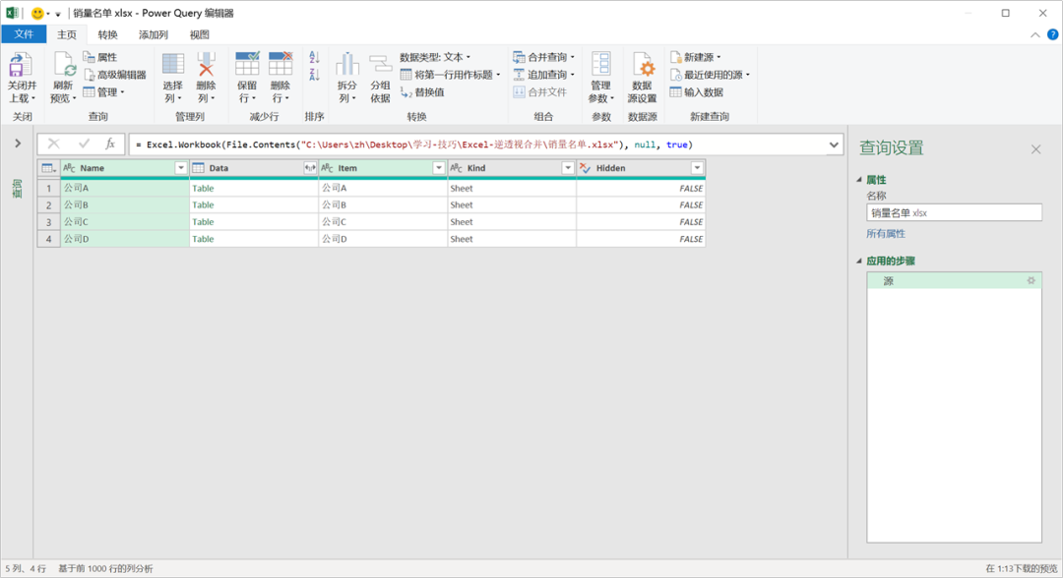Switch to the 转换 ribbon tab
Screen dimensions: 1063x578
pyautogui.click(x=107, y=34)
